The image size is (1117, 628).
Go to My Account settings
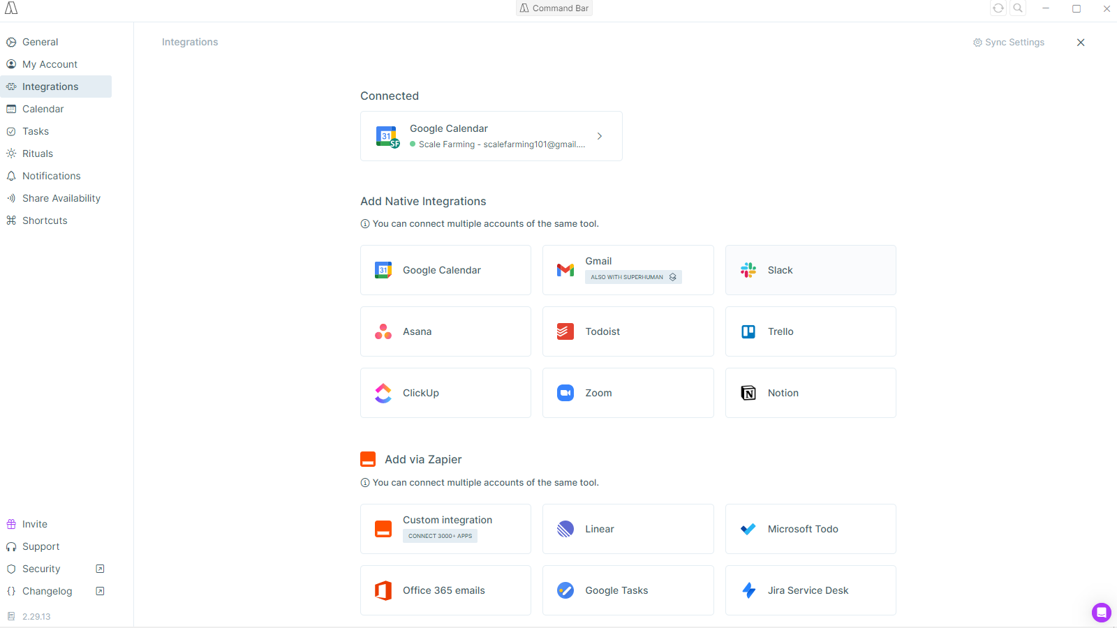point(56,64)
